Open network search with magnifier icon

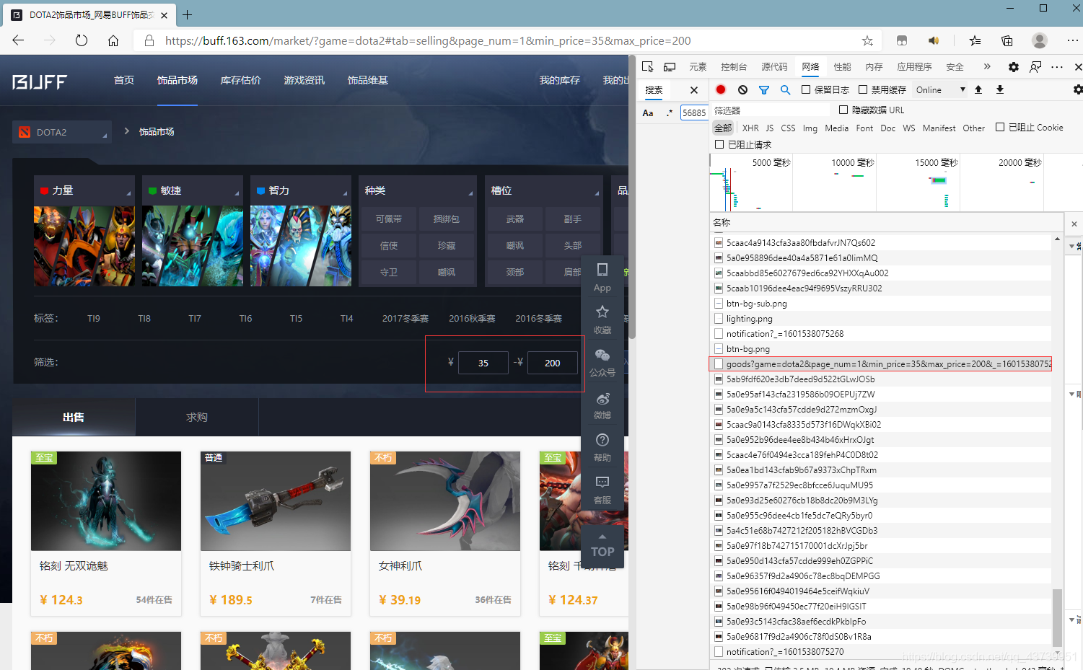(785, 89)
